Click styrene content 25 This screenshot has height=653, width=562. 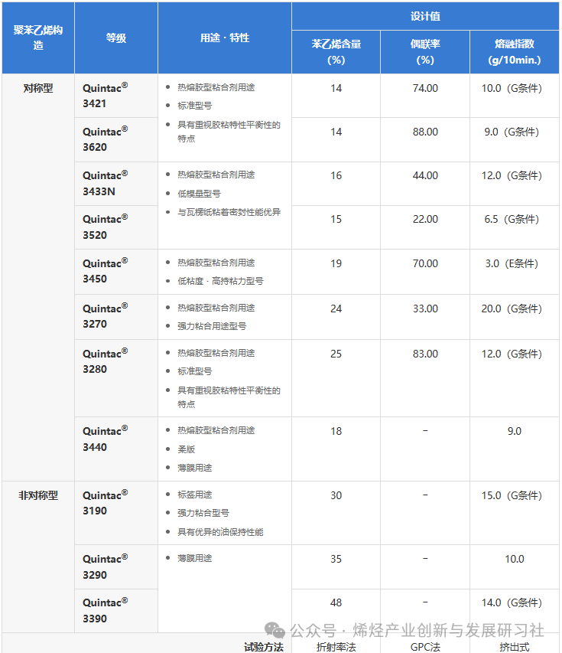pyautogui.click(x=336, y=354)
